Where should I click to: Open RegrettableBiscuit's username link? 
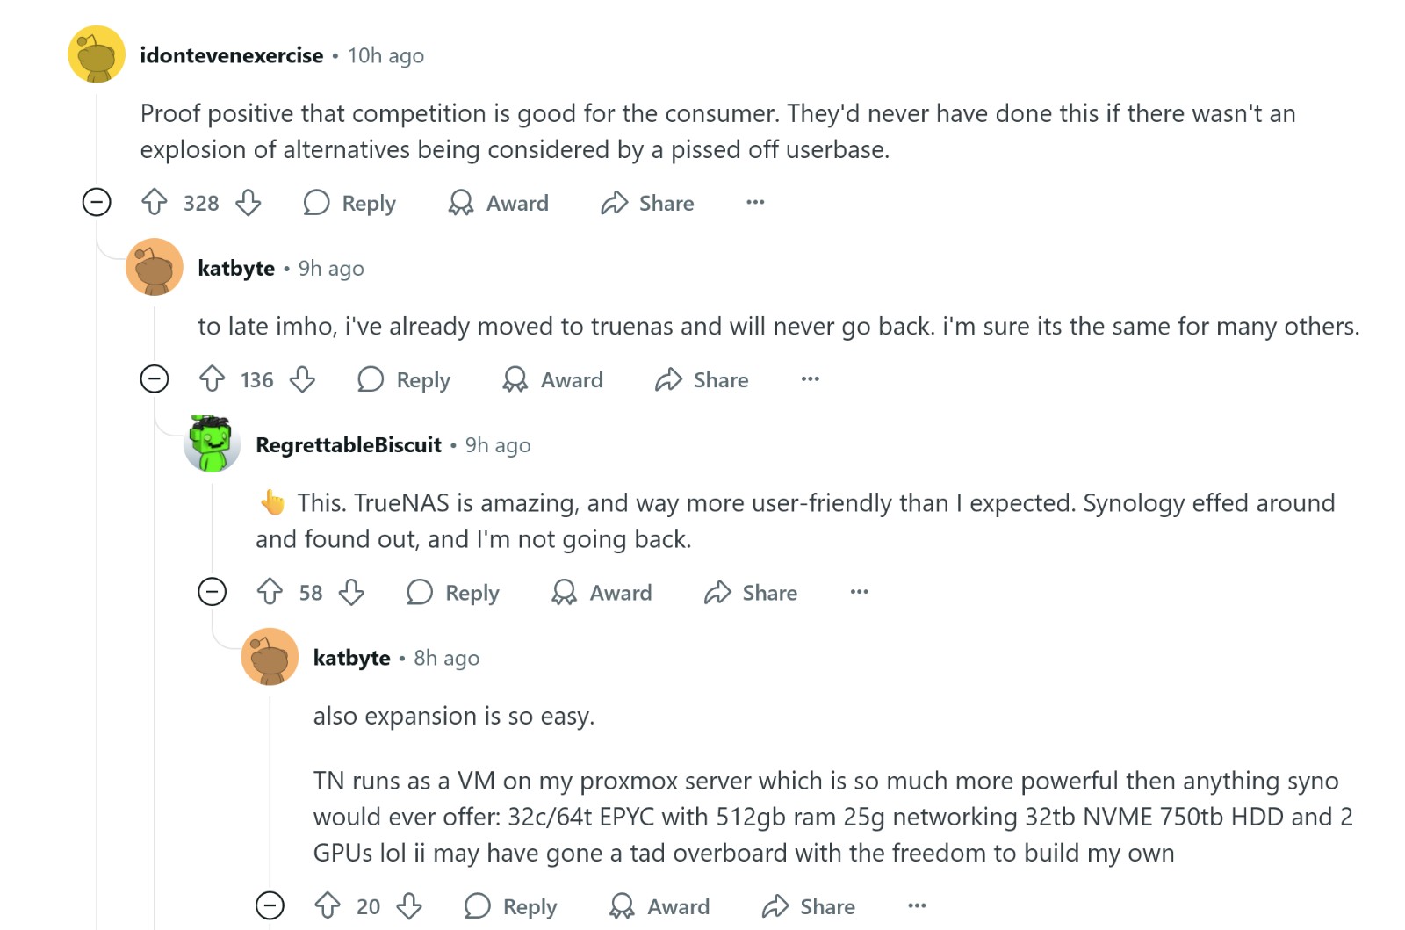click(348, 445)
